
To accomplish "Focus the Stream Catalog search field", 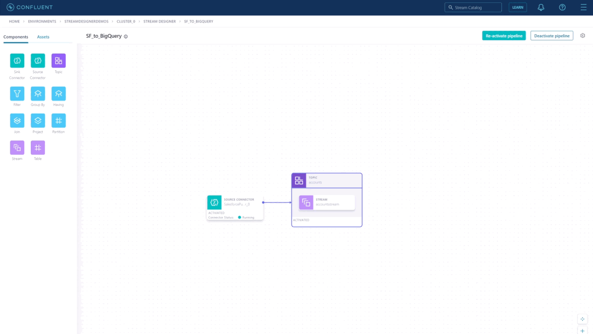I will 473,7.
